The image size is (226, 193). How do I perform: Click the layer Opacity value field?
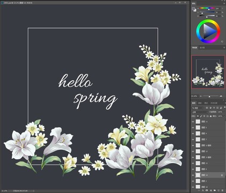pos(220,112)
